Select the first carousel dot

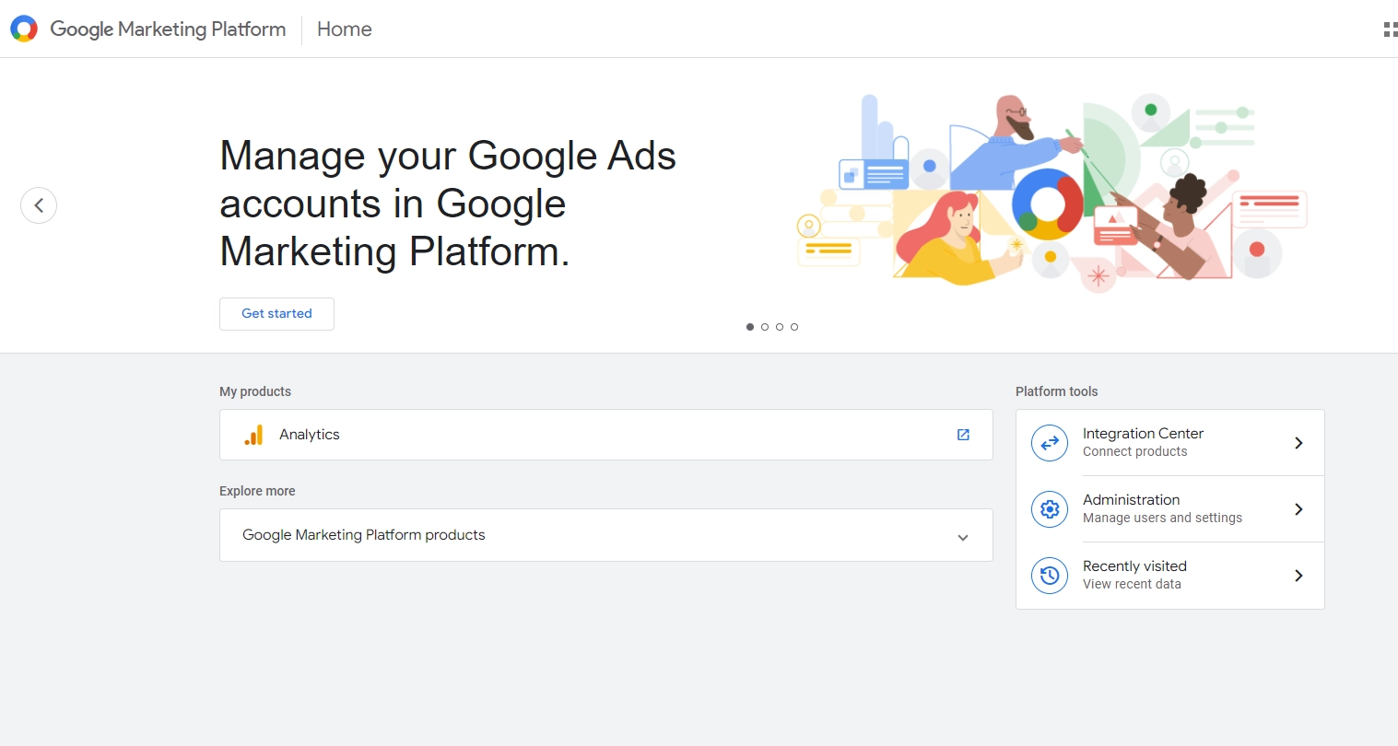(750, 327)
